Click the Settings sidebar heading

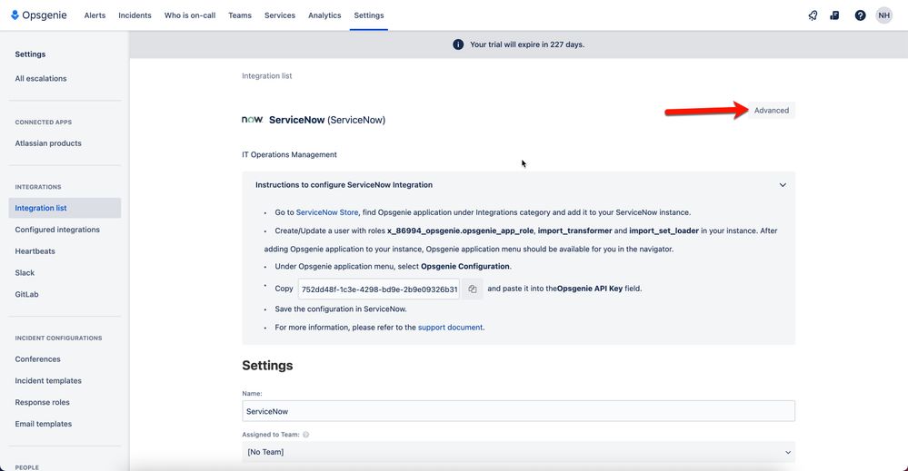point(30,54)
